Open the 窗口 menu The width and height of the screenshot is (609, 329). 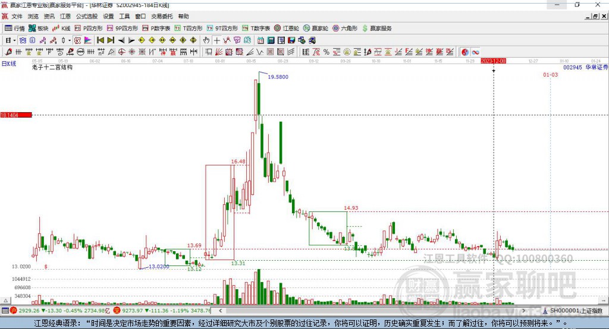[x=140, y=16]
